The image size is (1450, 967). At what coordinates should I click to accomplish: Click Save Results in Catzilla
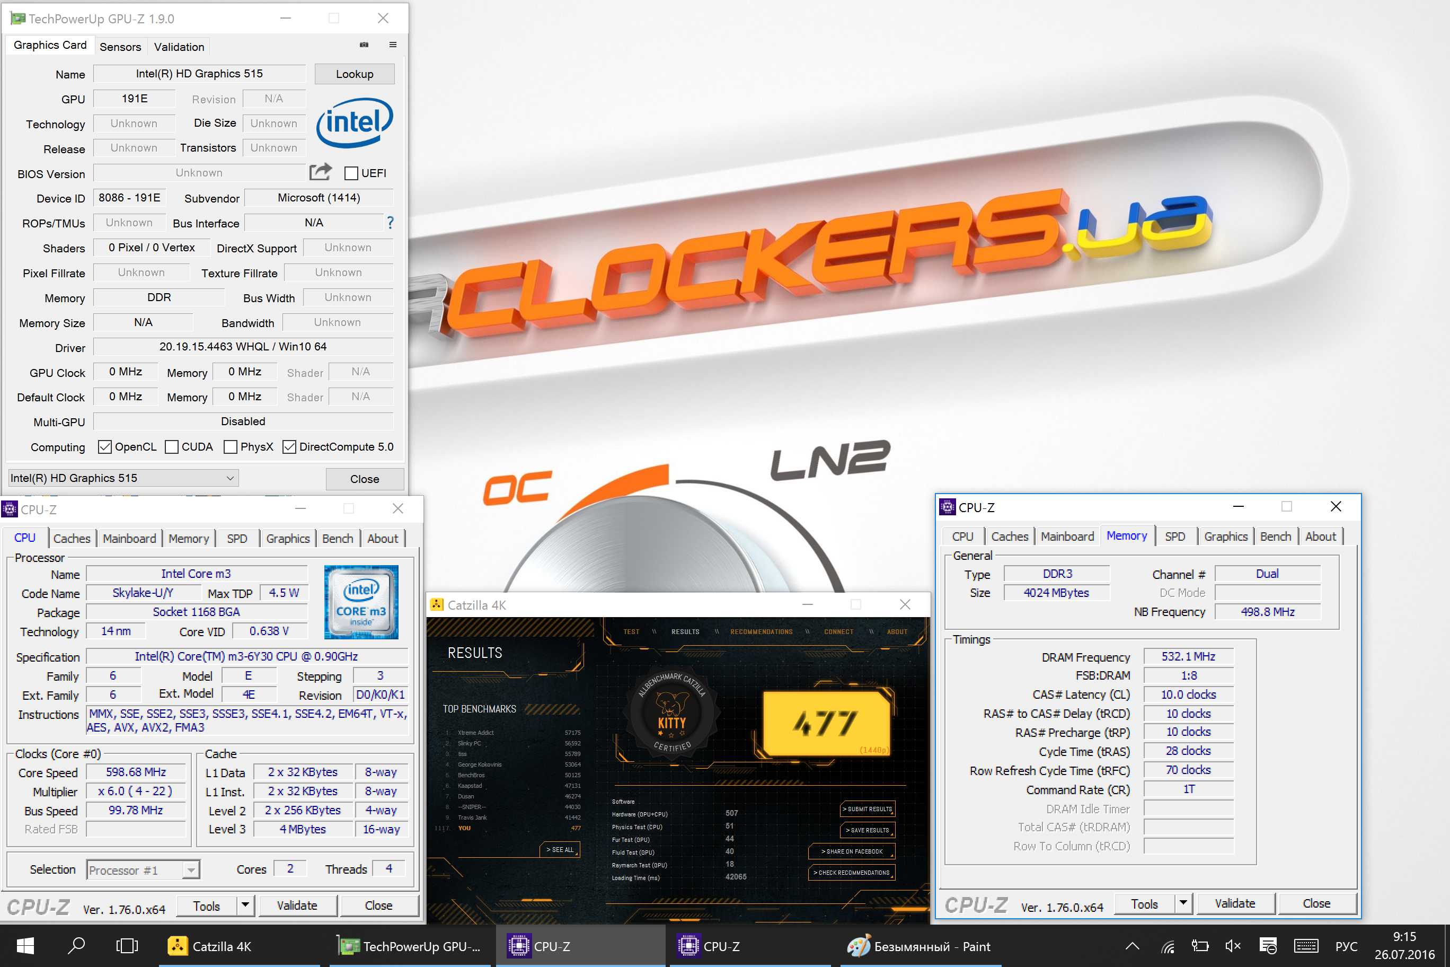(868, 830)
